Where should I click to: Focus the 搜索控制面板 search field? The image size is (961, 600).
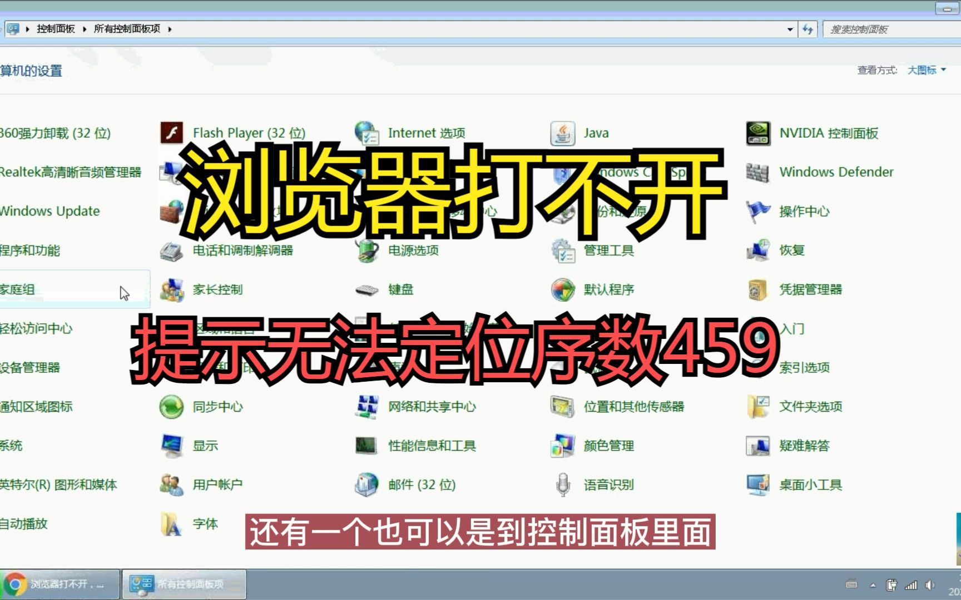pos(891,29)
